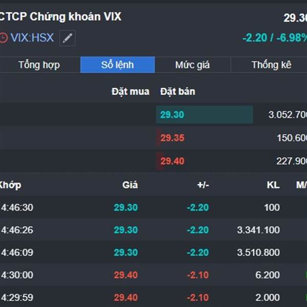Click the 29.30 ask price level
The width and height of the screenshot is (307, 307).
[x=172, y=115]
